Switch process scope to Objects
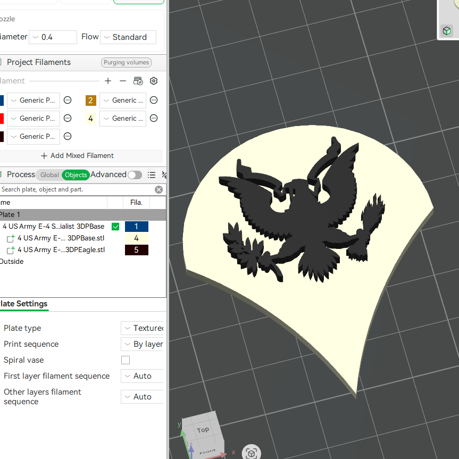The height and width of the screenshot is (459, 459). click(76, 175)
